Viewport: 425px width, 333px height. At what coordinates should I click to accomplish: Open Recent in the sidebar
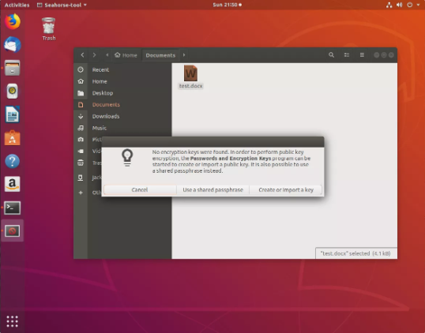[100, 70]
